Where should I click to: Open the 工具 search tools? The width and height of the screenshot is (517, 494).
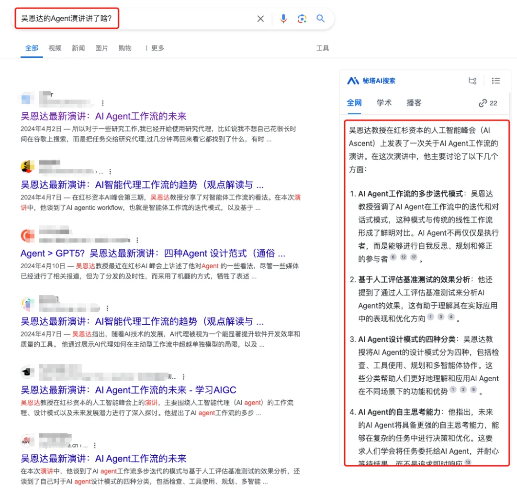[x=323, y=48]
